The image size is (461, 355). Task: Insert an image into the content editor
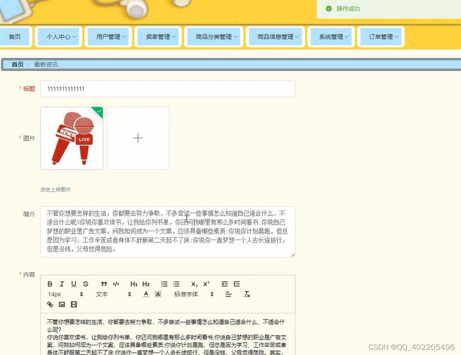click(x=62, y=304)
